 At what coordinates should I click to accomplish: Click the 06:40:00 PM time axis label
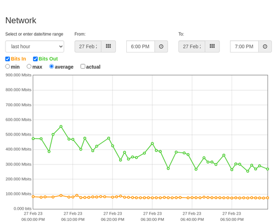(x=192, y=220)
